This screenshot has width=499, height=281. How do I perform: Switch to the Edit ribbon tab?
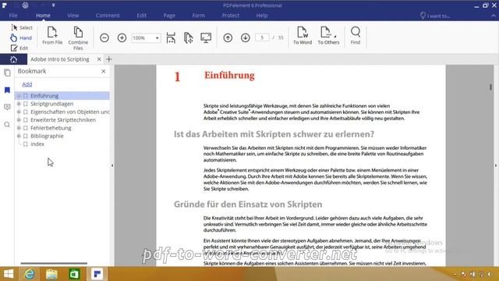(142, 16)
